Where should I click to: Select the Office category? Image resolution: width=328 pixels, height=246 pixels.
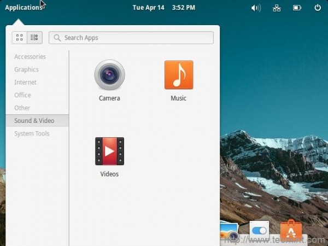tap(22, 95)
